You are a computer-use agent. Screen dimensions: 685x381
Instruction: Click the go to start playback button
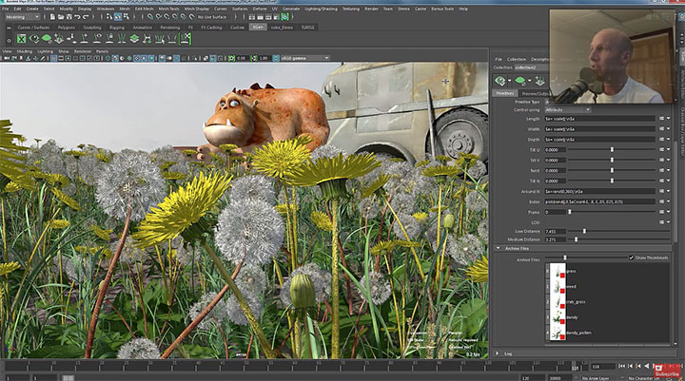(622, 366)
